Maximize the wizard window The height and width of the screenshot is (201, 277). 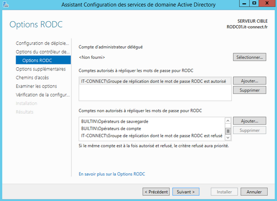click(254, 4)
